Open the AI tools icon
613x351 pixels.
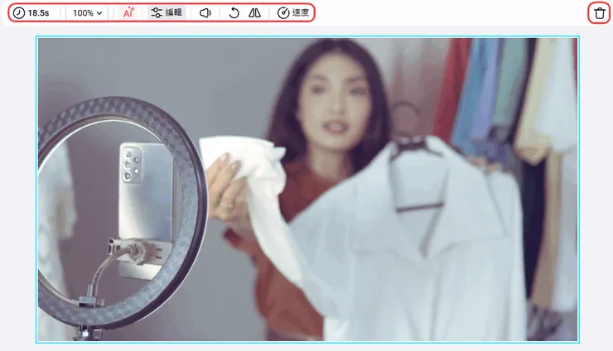pyautogui.click(x=128, y=13)
